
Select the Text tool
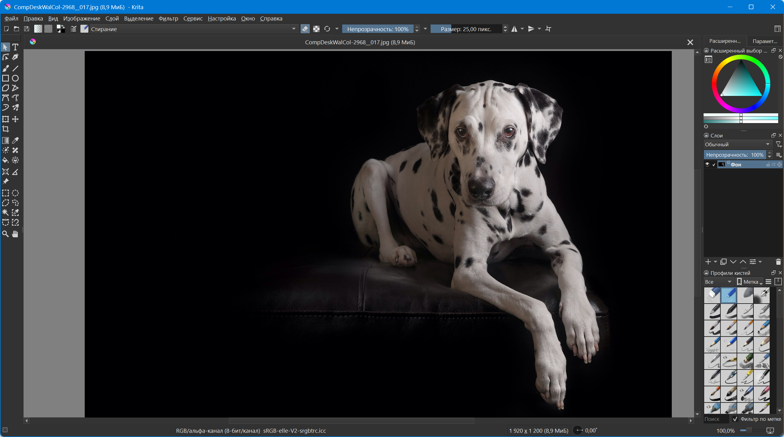pos(15,47)
